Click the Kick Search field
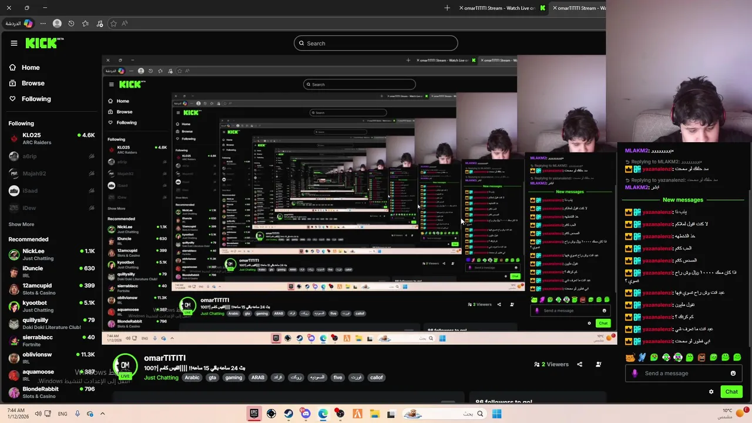 [376, 43]
